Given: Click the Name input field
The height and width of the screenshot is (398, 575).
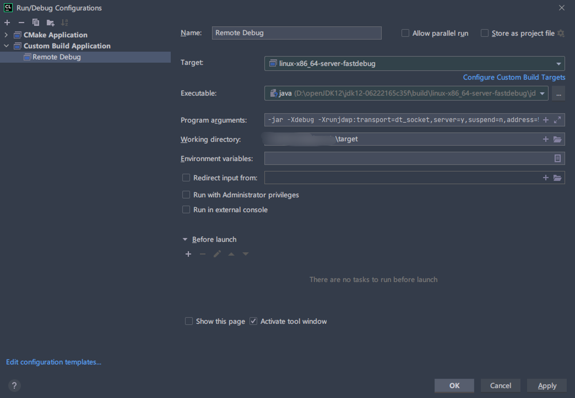Looking at the screenshot, I should pos(297,33).
